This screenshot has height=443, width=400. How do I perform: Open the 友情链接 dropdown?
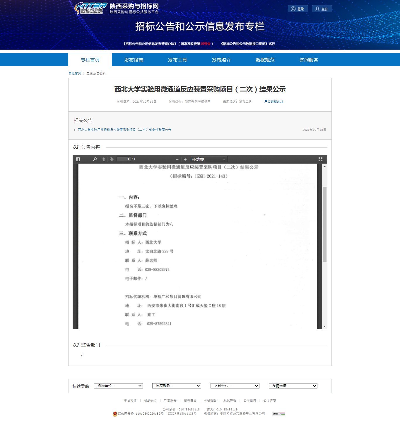293,386
